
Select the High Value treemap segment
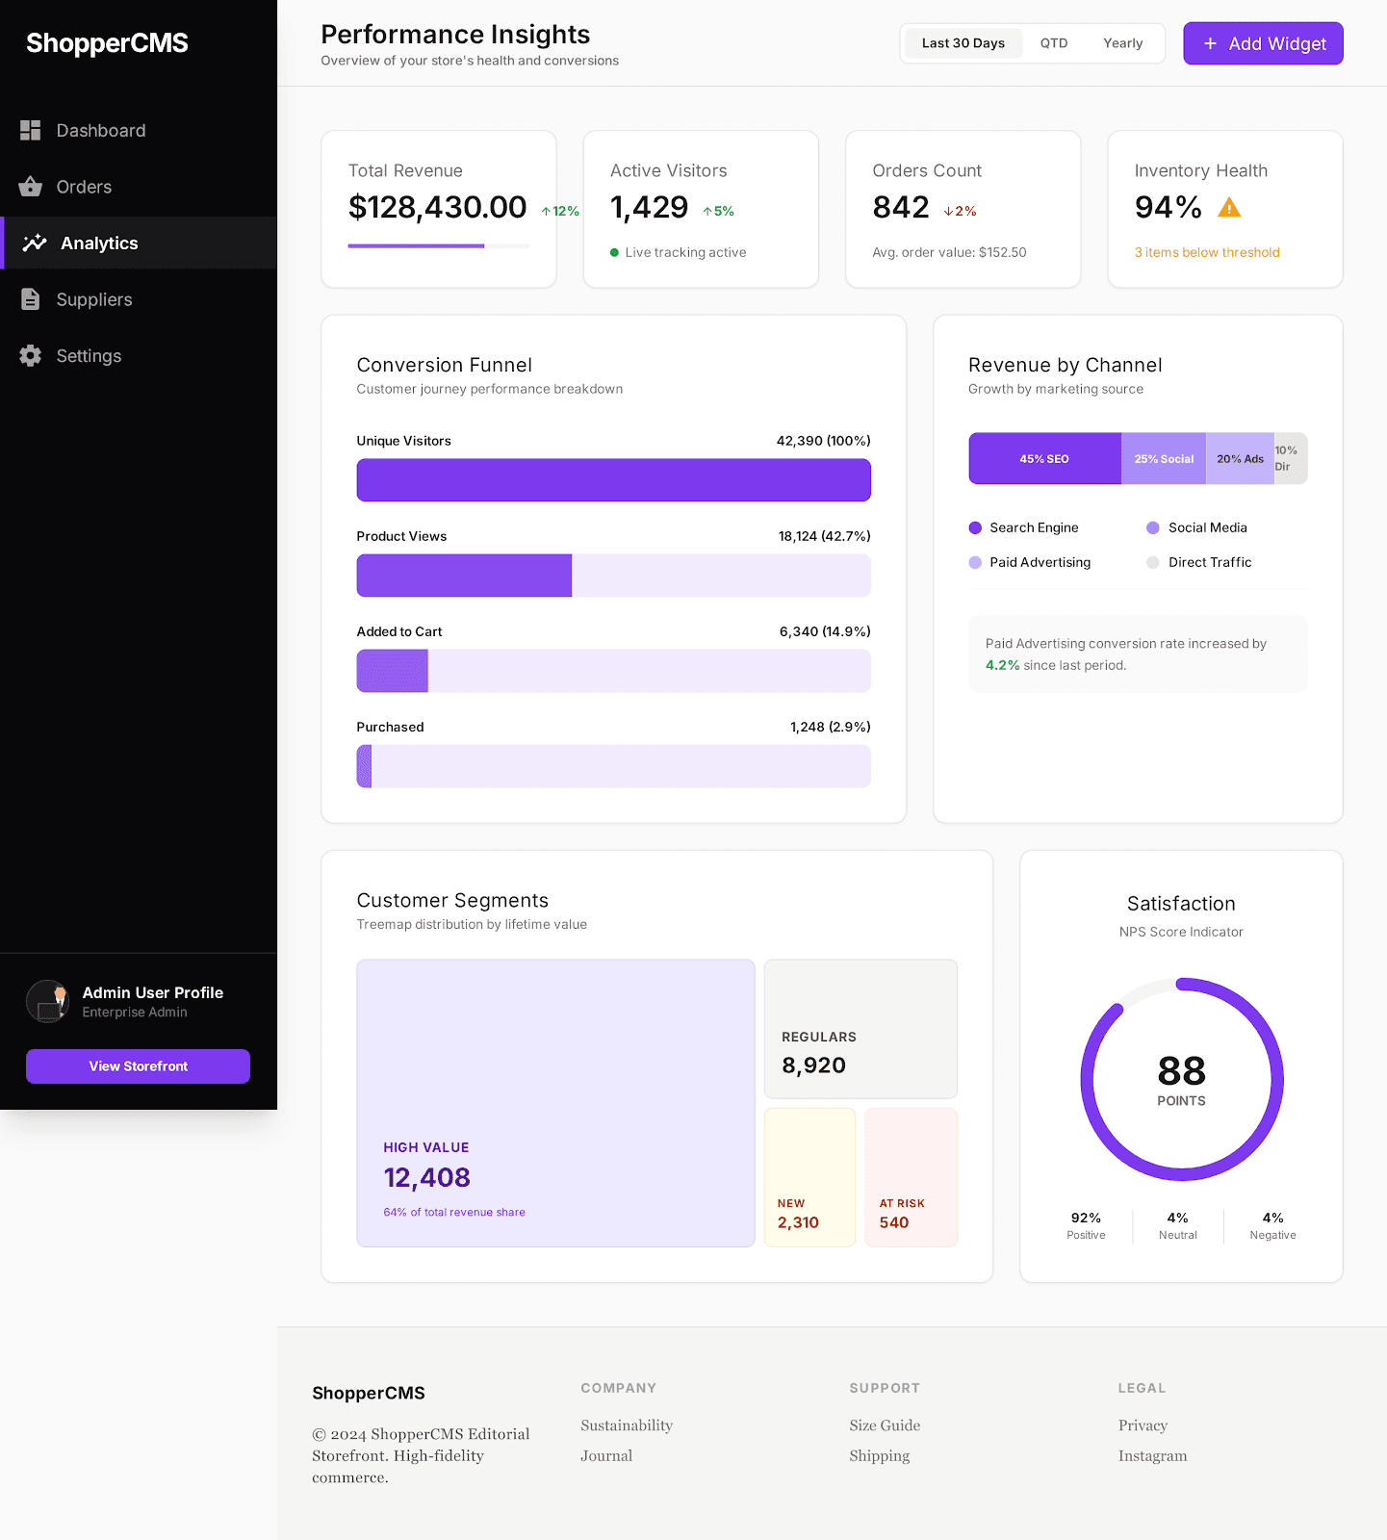(555, 1103)
